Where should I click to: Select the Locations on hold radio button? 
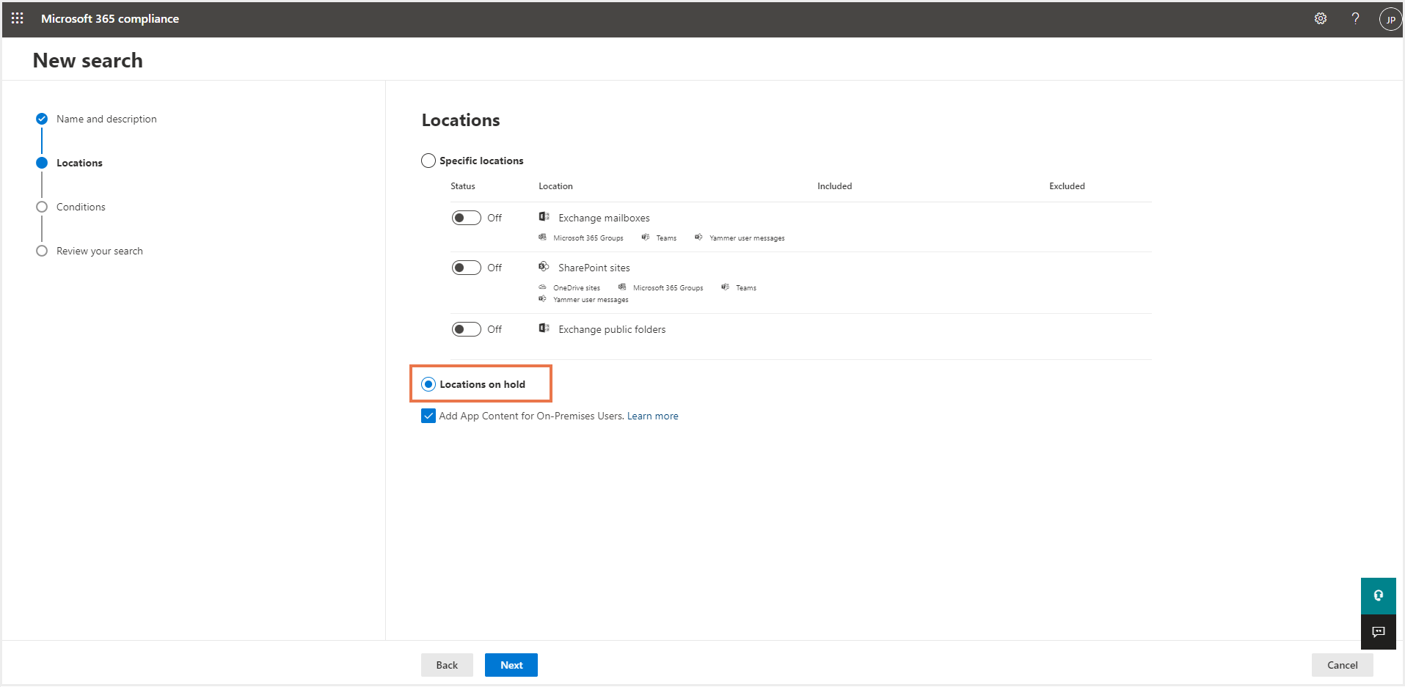point(428,383)
